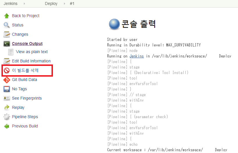Image resolution: width=238 pixels, height=153 pixels.
Task: Select the Console Output link
Action: pyautogui.click(x=27, y=44)
